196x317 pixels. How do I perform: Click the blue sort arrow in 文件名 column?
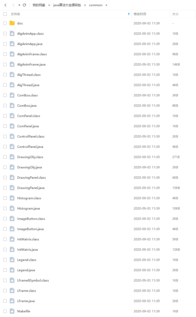pos(129,14)
